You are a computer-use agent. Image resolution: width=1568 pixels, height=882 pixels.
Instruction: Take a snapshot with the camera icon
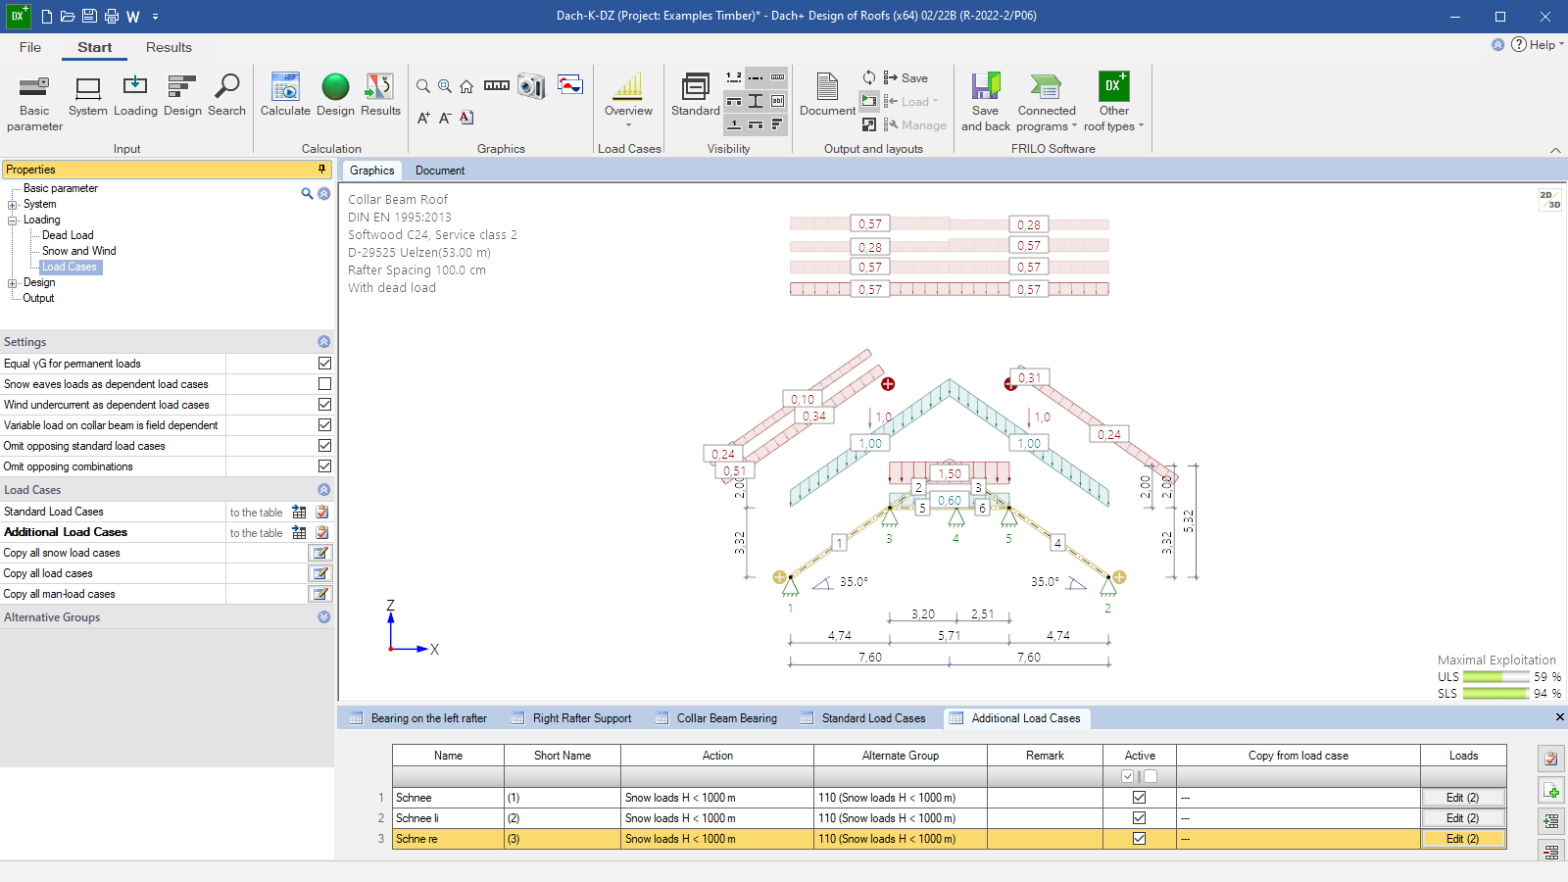(531, 86)
